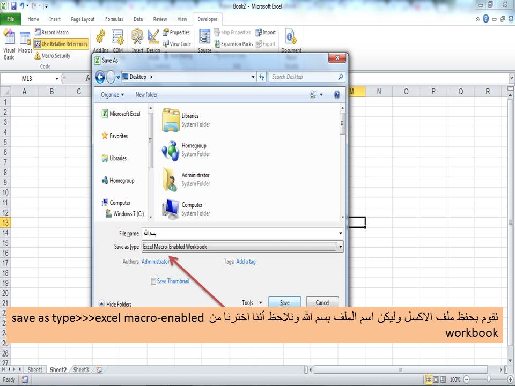Open File name history dropdown

point(340,233)
